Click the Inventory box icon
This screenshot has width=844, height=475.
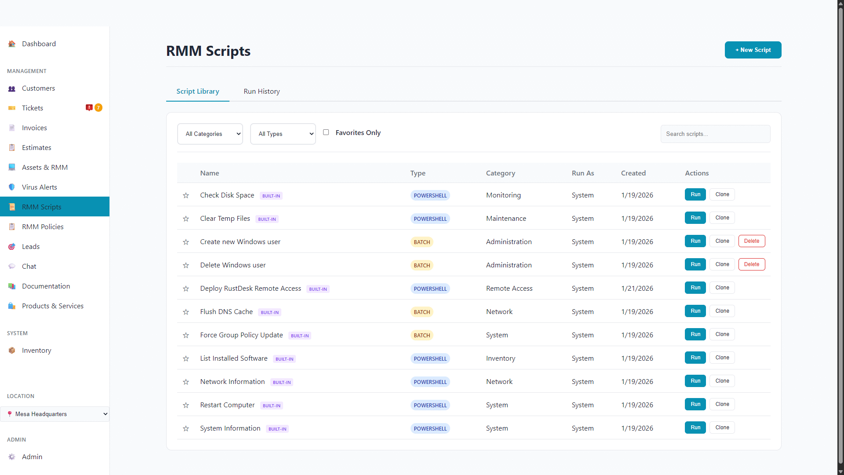click(12, 351)
